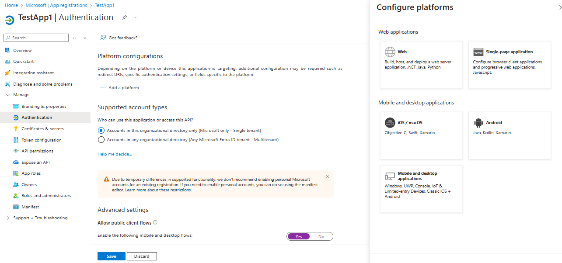Go to API permissions page
The image size is (562, 263).
(x=37, y=151)
